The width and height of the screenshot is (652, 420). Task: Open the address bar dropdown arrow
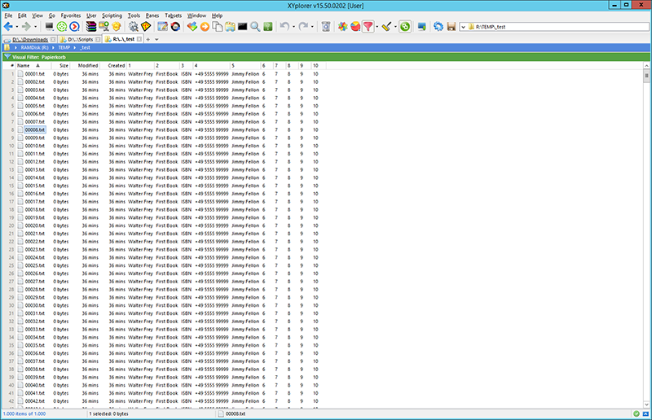pyautogui.click(x=463, y=27)
